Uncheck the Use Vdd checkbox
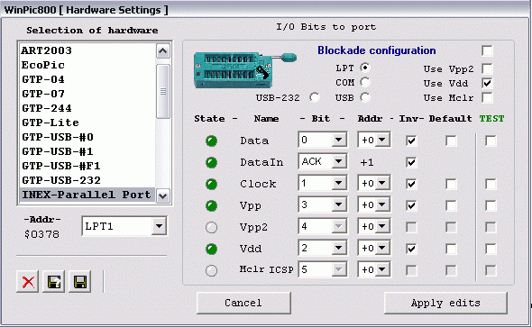The image size is (532, 327). point(487,83)
